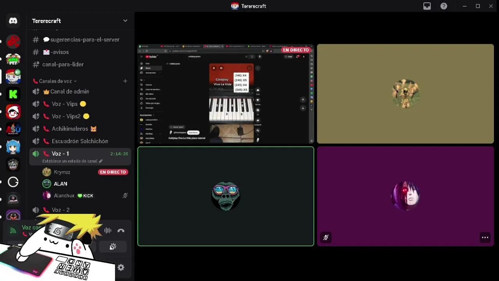
Task: Open User Settings gear icon
Action: (x=121, y=267)
